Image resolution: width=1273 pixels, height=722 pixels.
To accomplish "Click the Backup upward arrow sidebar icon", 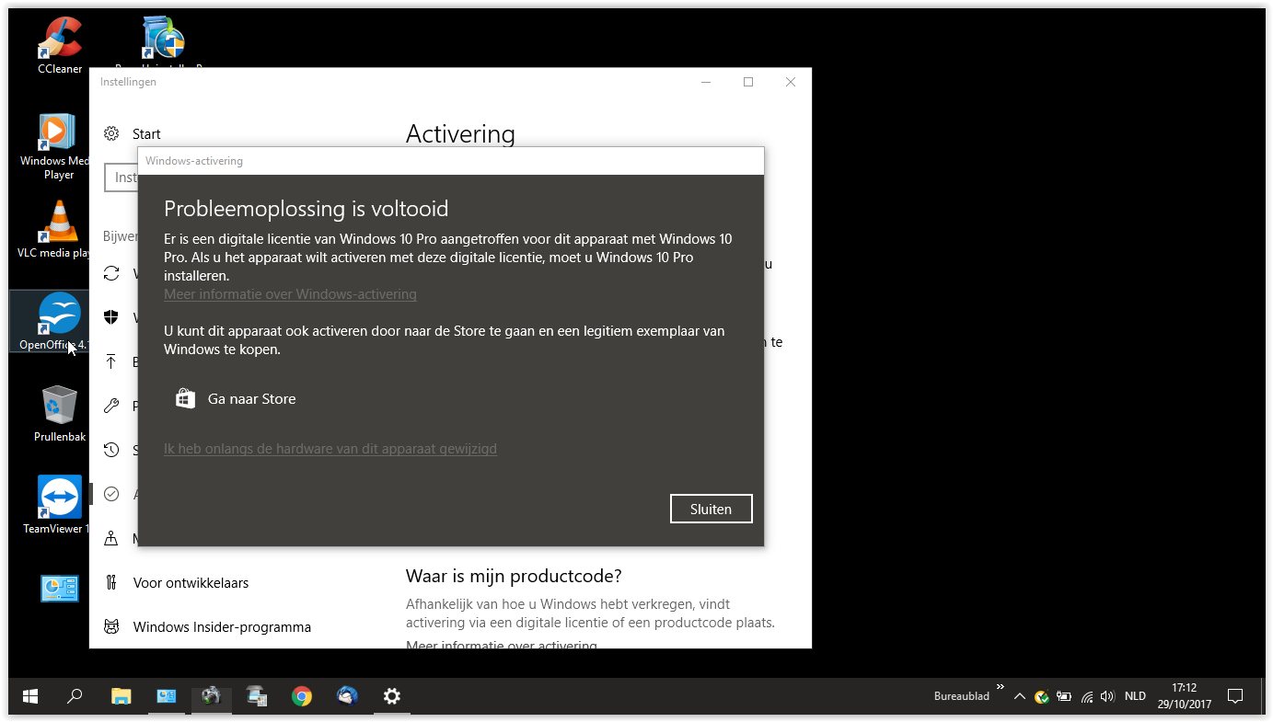I will tap(111, 361).
